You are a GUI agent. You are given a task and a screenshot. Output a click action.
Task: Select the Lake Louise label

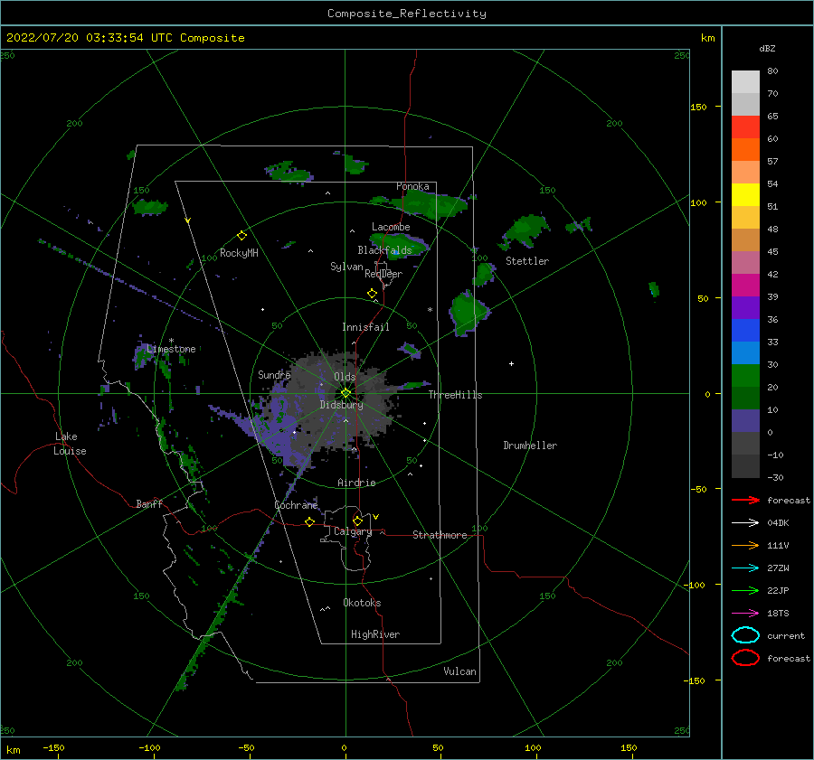(70, 444)
